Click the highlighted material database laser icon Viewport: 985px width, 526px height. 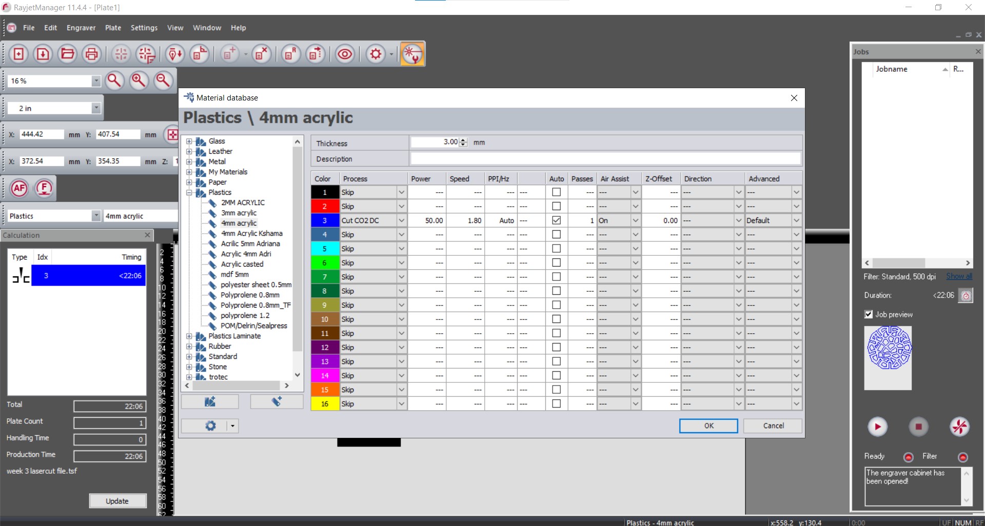click(x=412, y=54)
